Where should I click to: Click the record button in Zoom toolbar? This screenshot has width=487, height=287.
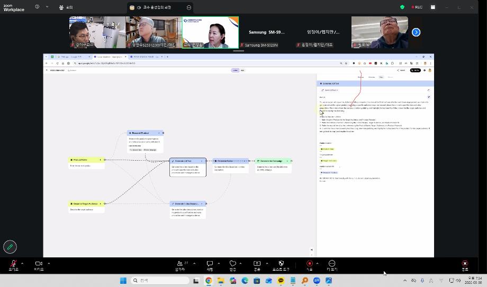(x=309, y=263)
